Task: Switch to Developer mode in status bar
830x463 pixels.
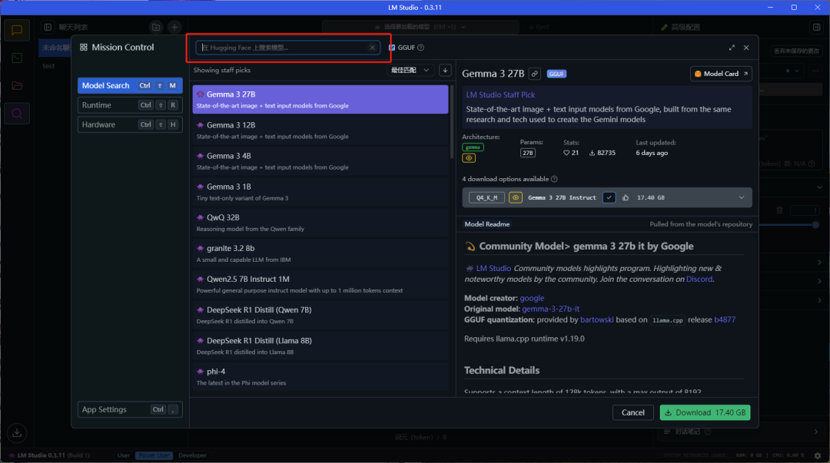Action: pyautogui.click(x=192, y=455)
